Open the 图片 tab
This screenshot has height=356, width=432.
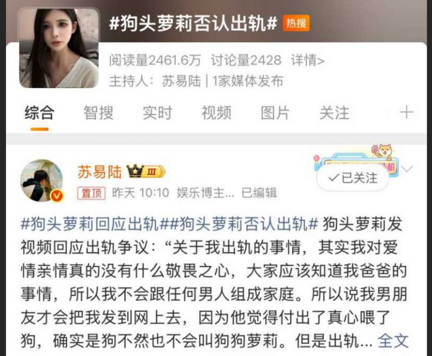pyautogui.click(x=275, y=113)
